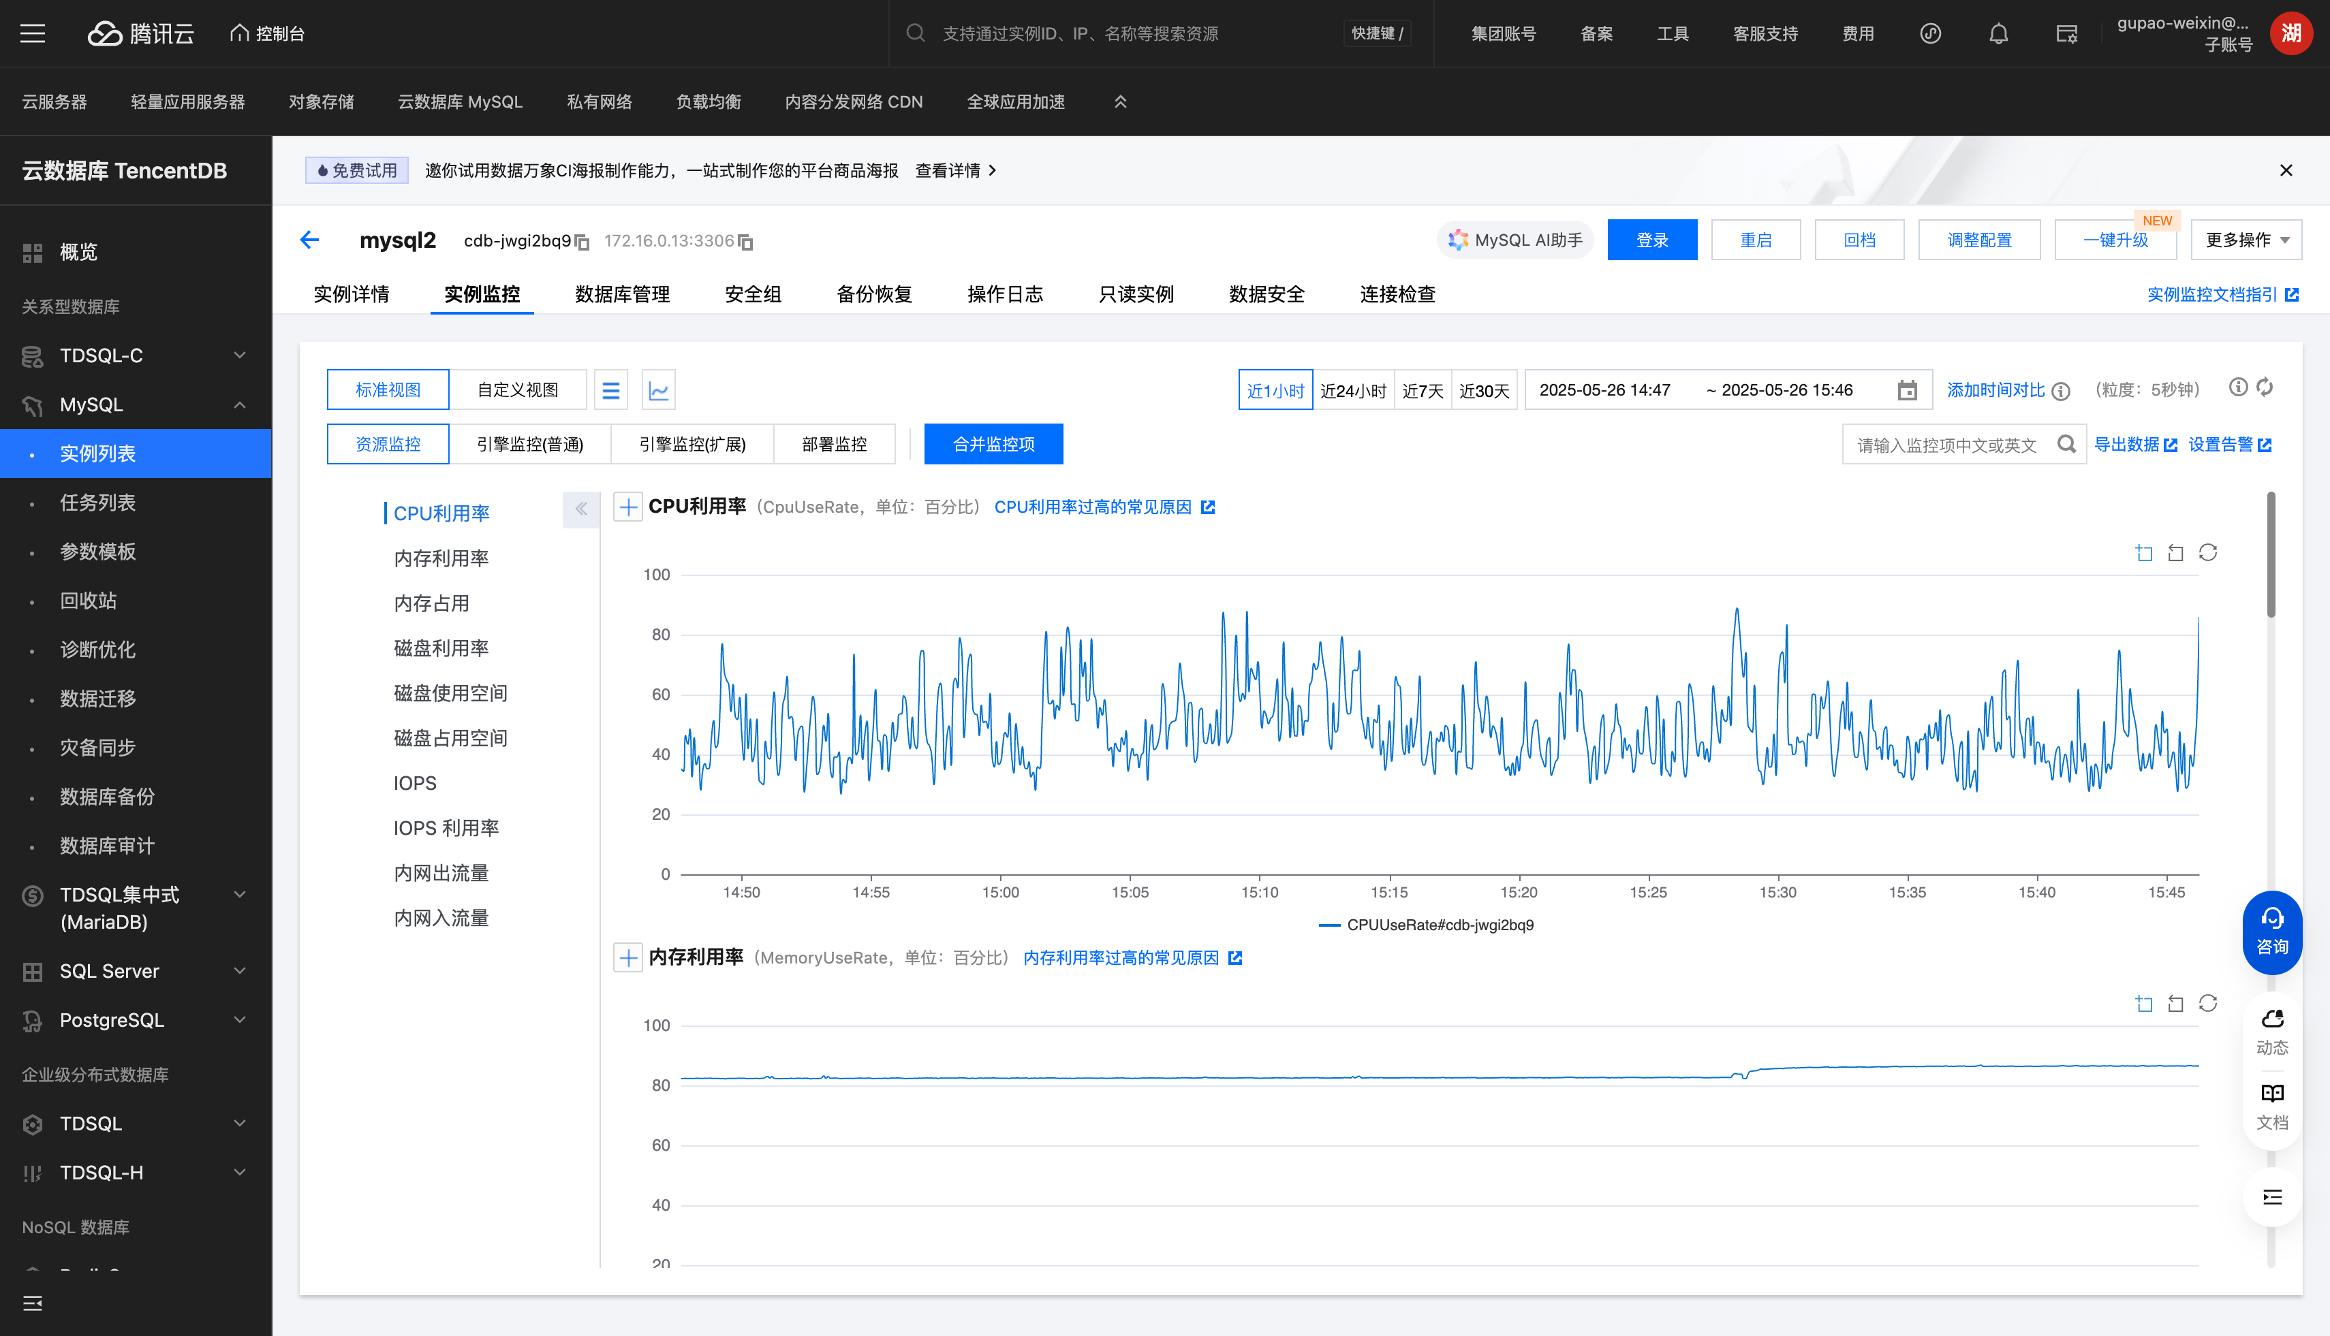Copy the instance ID cdb-jwgi2bq9
The image size is (2330, 1336).
582,242
